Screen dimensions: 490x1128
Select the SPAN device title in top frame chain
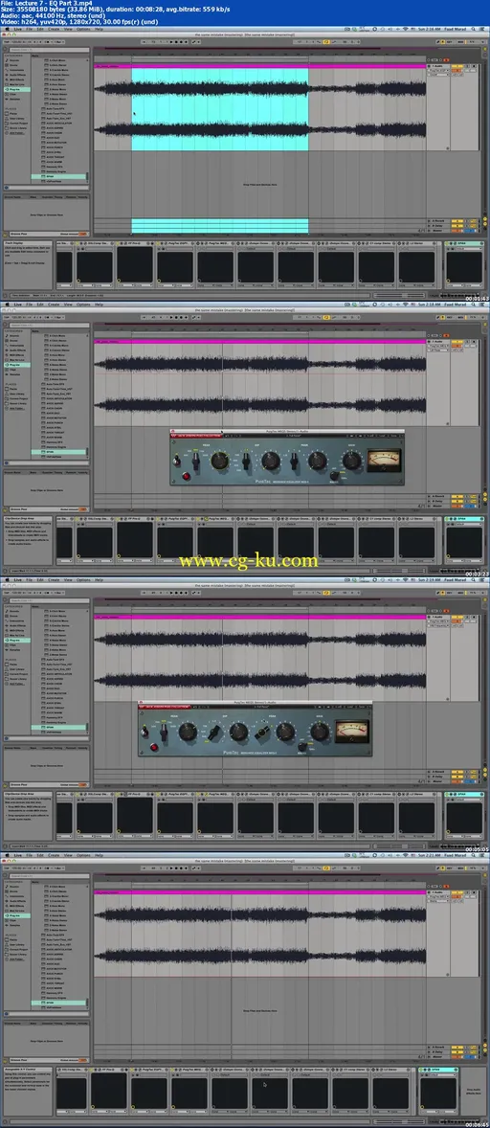coord(462,244)
